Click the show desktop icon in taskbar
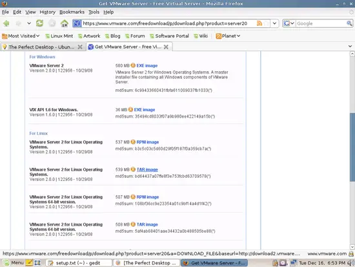The image size is (355, 267). (37, 263)
